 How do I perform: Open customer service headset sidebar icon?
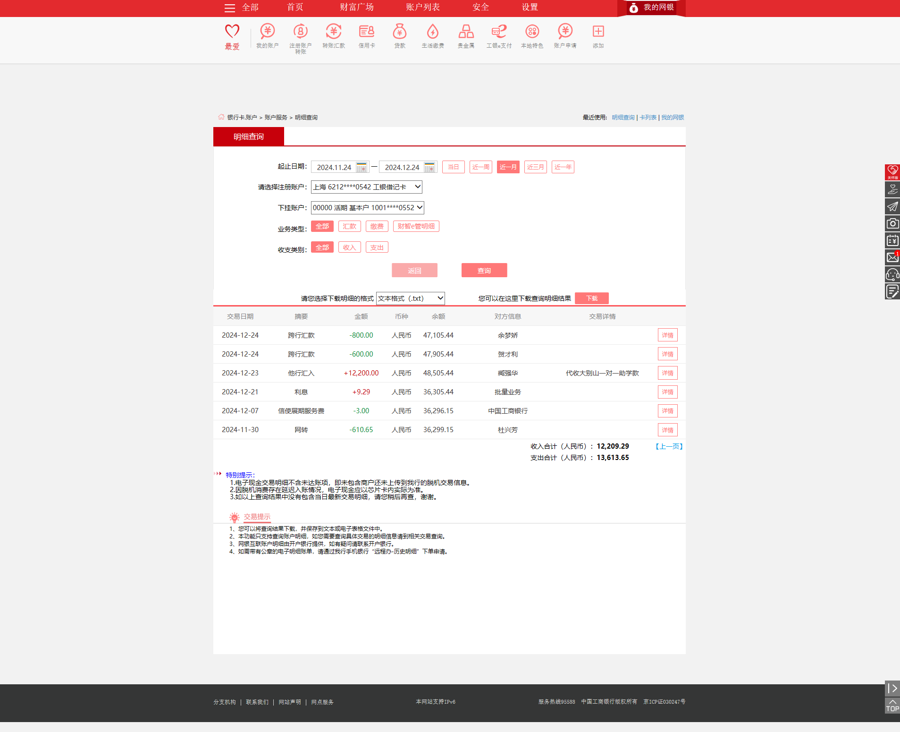tap(892, 274)
